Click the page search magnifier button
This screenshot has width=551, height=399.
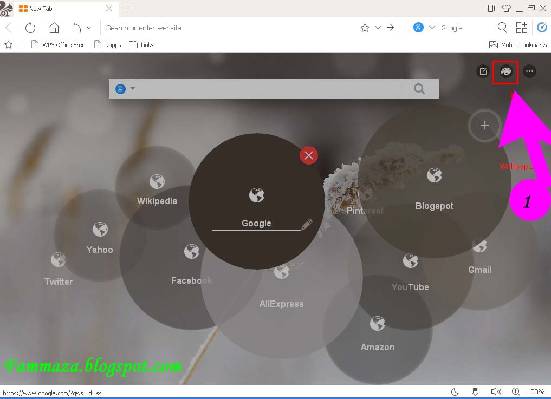[x=419, y=88]
